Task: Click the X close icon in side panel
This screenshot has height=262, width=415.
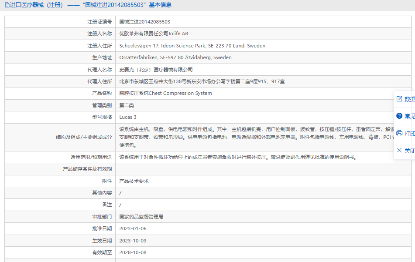Action: (399, 151)
